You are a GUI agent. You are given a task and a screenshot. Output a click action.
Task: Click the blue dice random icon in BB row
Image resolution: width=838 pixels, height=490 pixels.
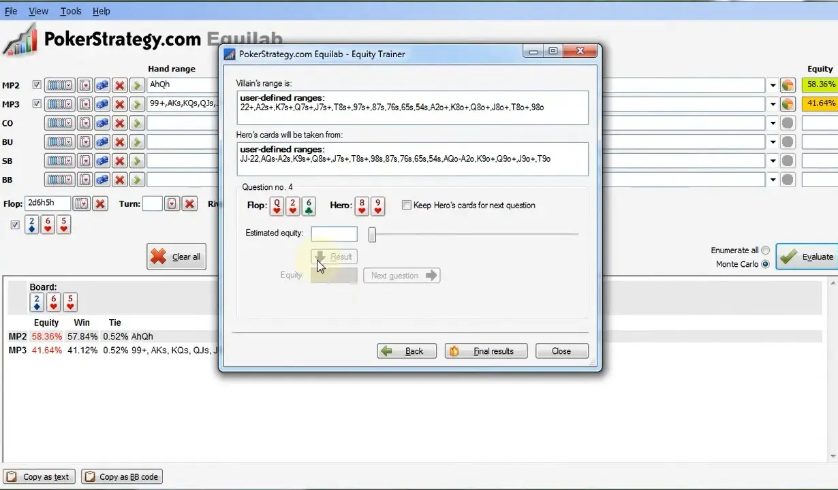[102, 180]
